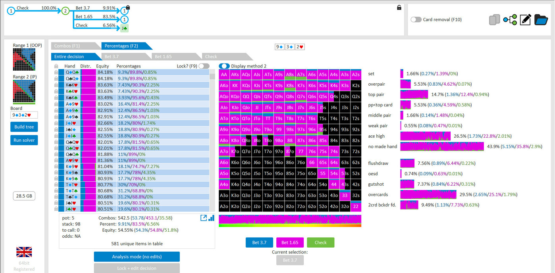
Task: Click the padlock icon in top-right of tree panel
Action: pyautogui.click(x=399, y=8)
